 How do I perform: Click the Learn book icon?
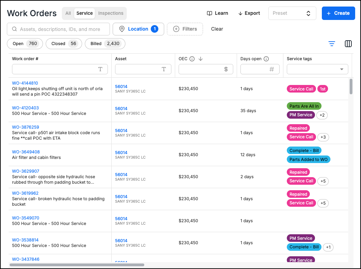pos(210,13)
